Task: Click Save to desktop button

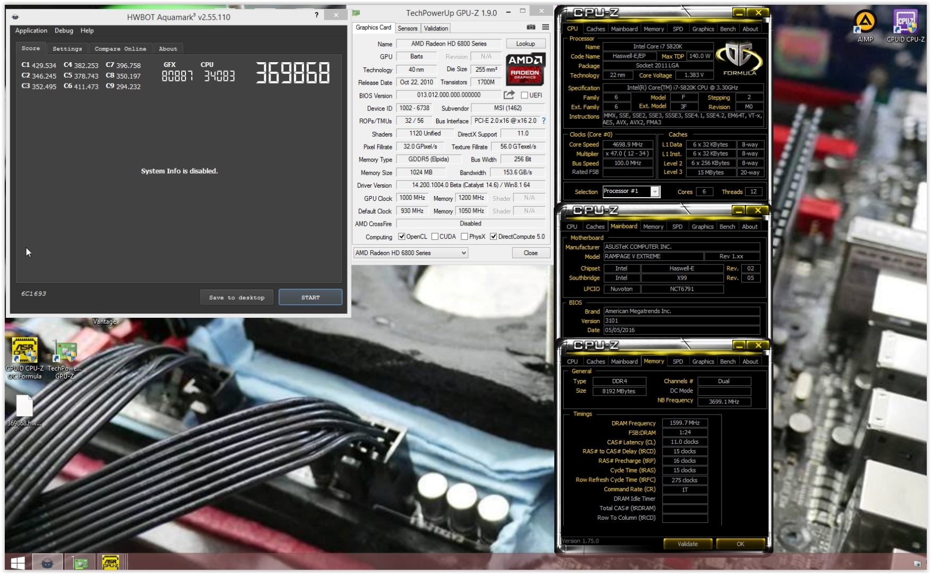Action: pos(236,297)
